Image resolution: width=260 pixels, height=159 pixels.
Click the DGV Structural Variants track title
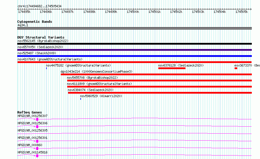point(41,37)
